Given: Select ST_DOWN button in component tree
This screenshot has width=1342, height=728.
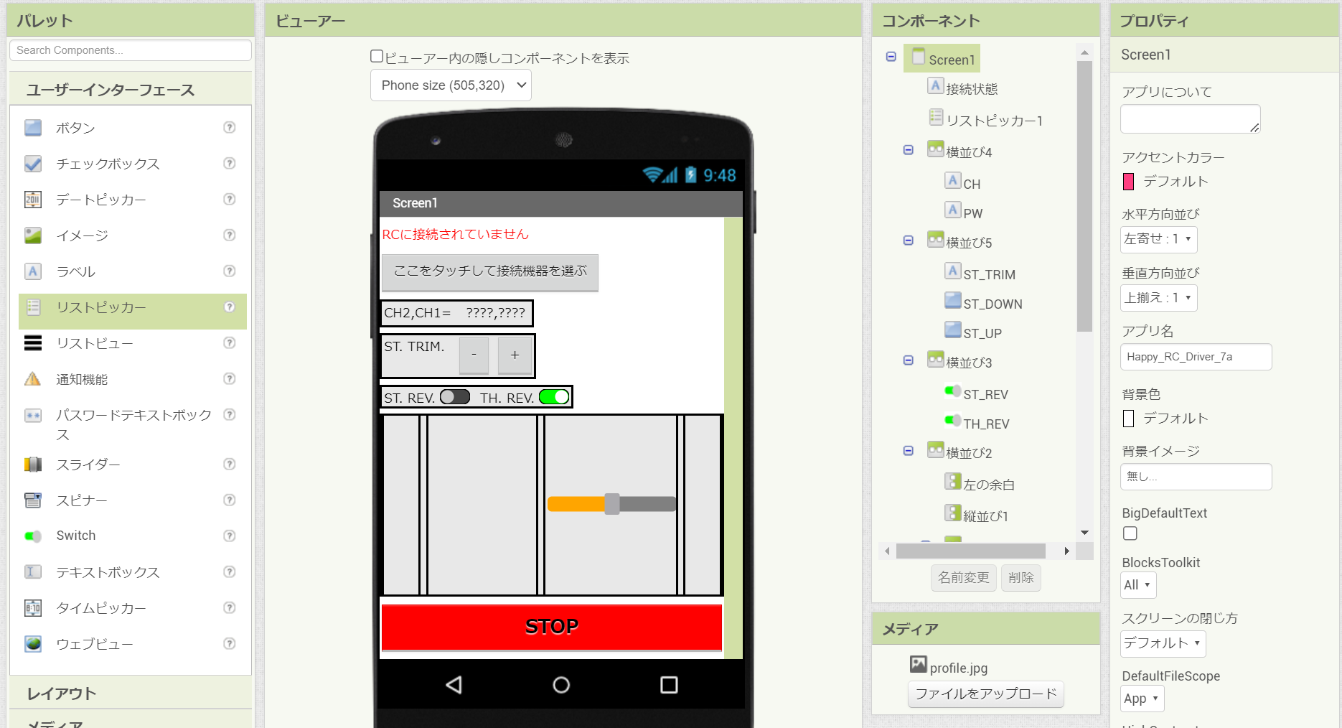Looking at the screenshot, I should point(984,303).
